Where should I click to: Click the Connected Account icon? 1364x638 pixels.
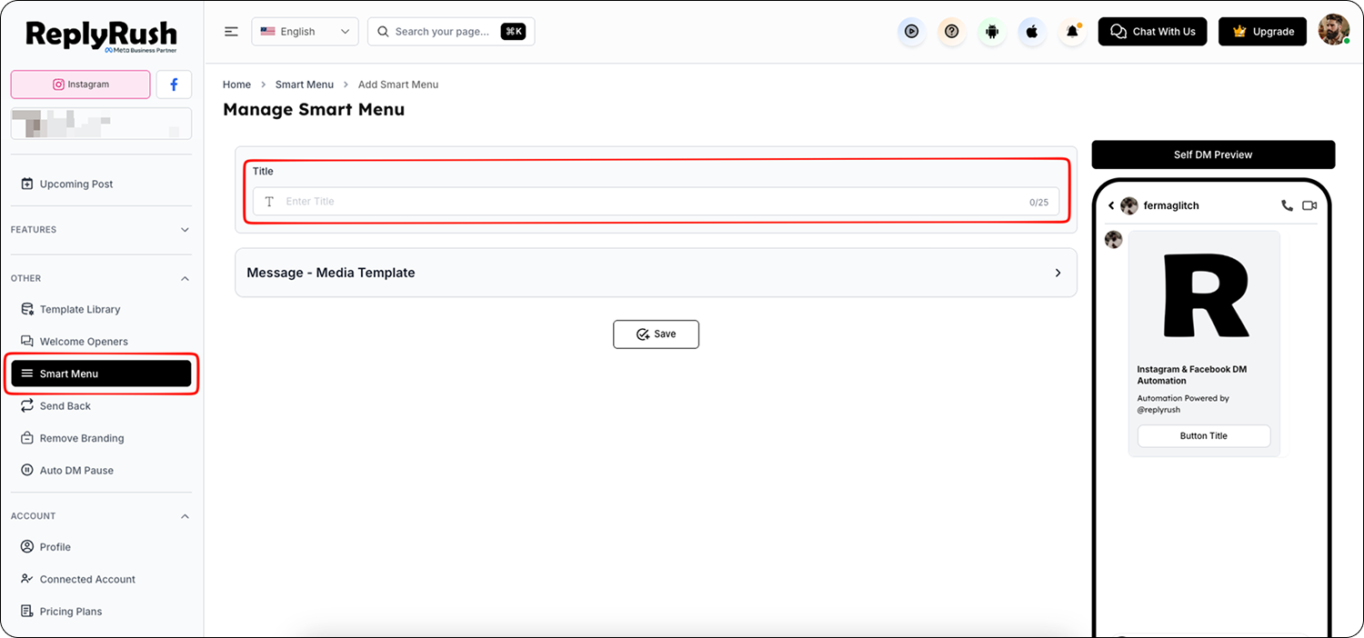(27, 579)
